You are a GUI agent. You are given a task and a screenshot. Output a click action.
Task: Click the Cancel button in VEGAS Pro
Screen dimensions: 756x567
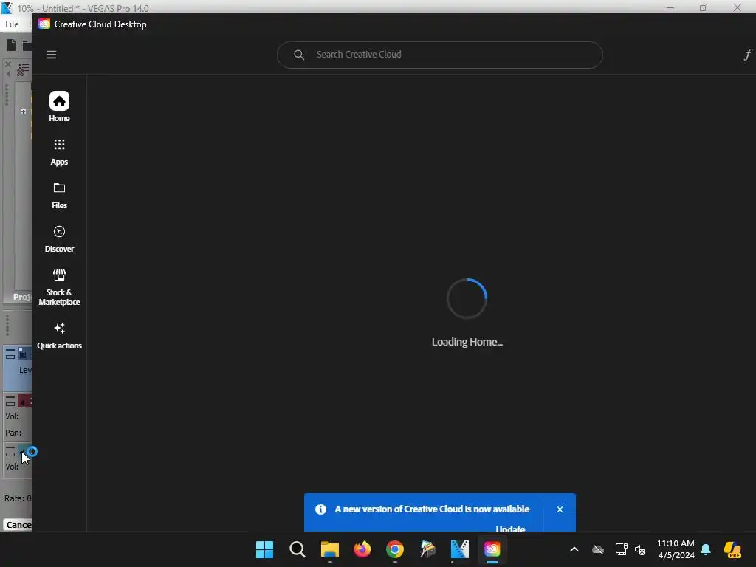(18, 525)
